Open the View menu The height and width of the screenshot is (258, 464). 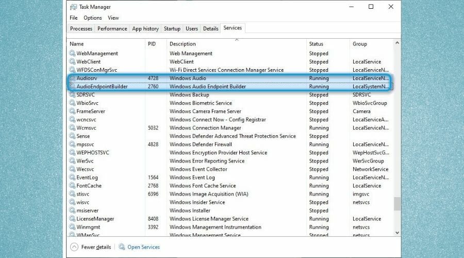point(113,18)
